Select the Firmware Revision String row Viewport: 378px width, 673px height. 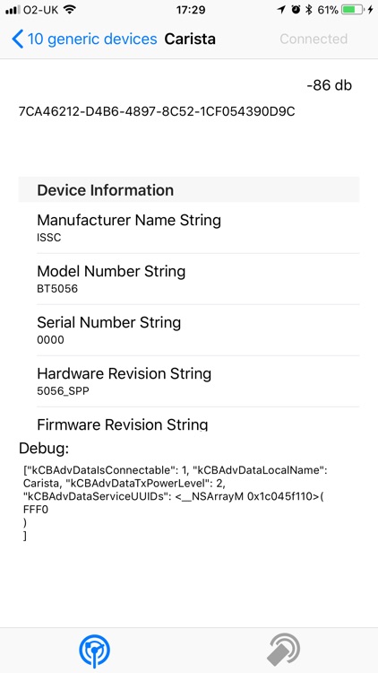(198, 420)
